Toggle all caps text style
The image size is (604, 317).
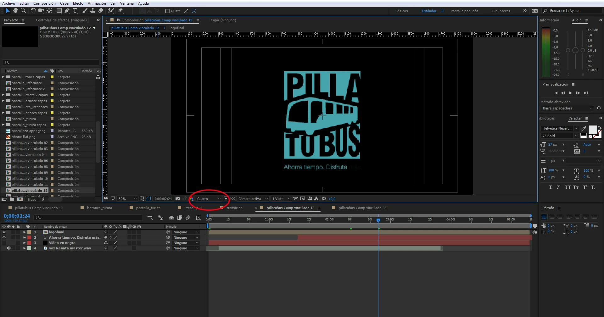[x=568, y=187]
